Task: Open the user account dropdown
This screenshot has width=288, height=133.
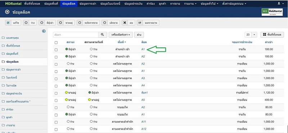Action: pos(281,4)
